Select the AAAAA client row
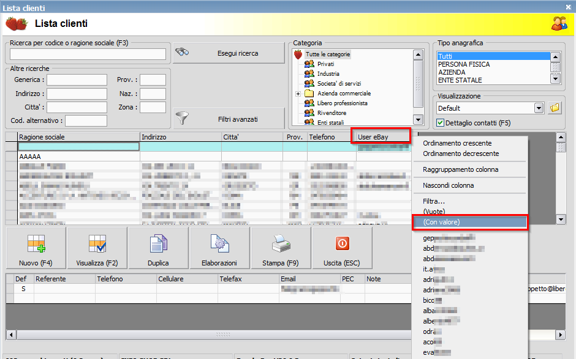The width and height of the screenshot is (576, 359). (214, 157)
